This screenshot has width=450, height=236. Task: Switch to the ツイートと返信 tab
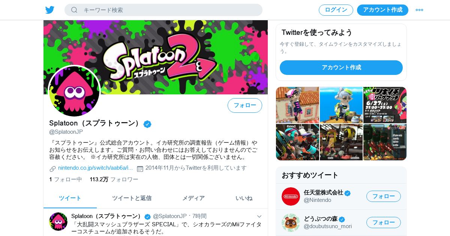tap(132, 198)
